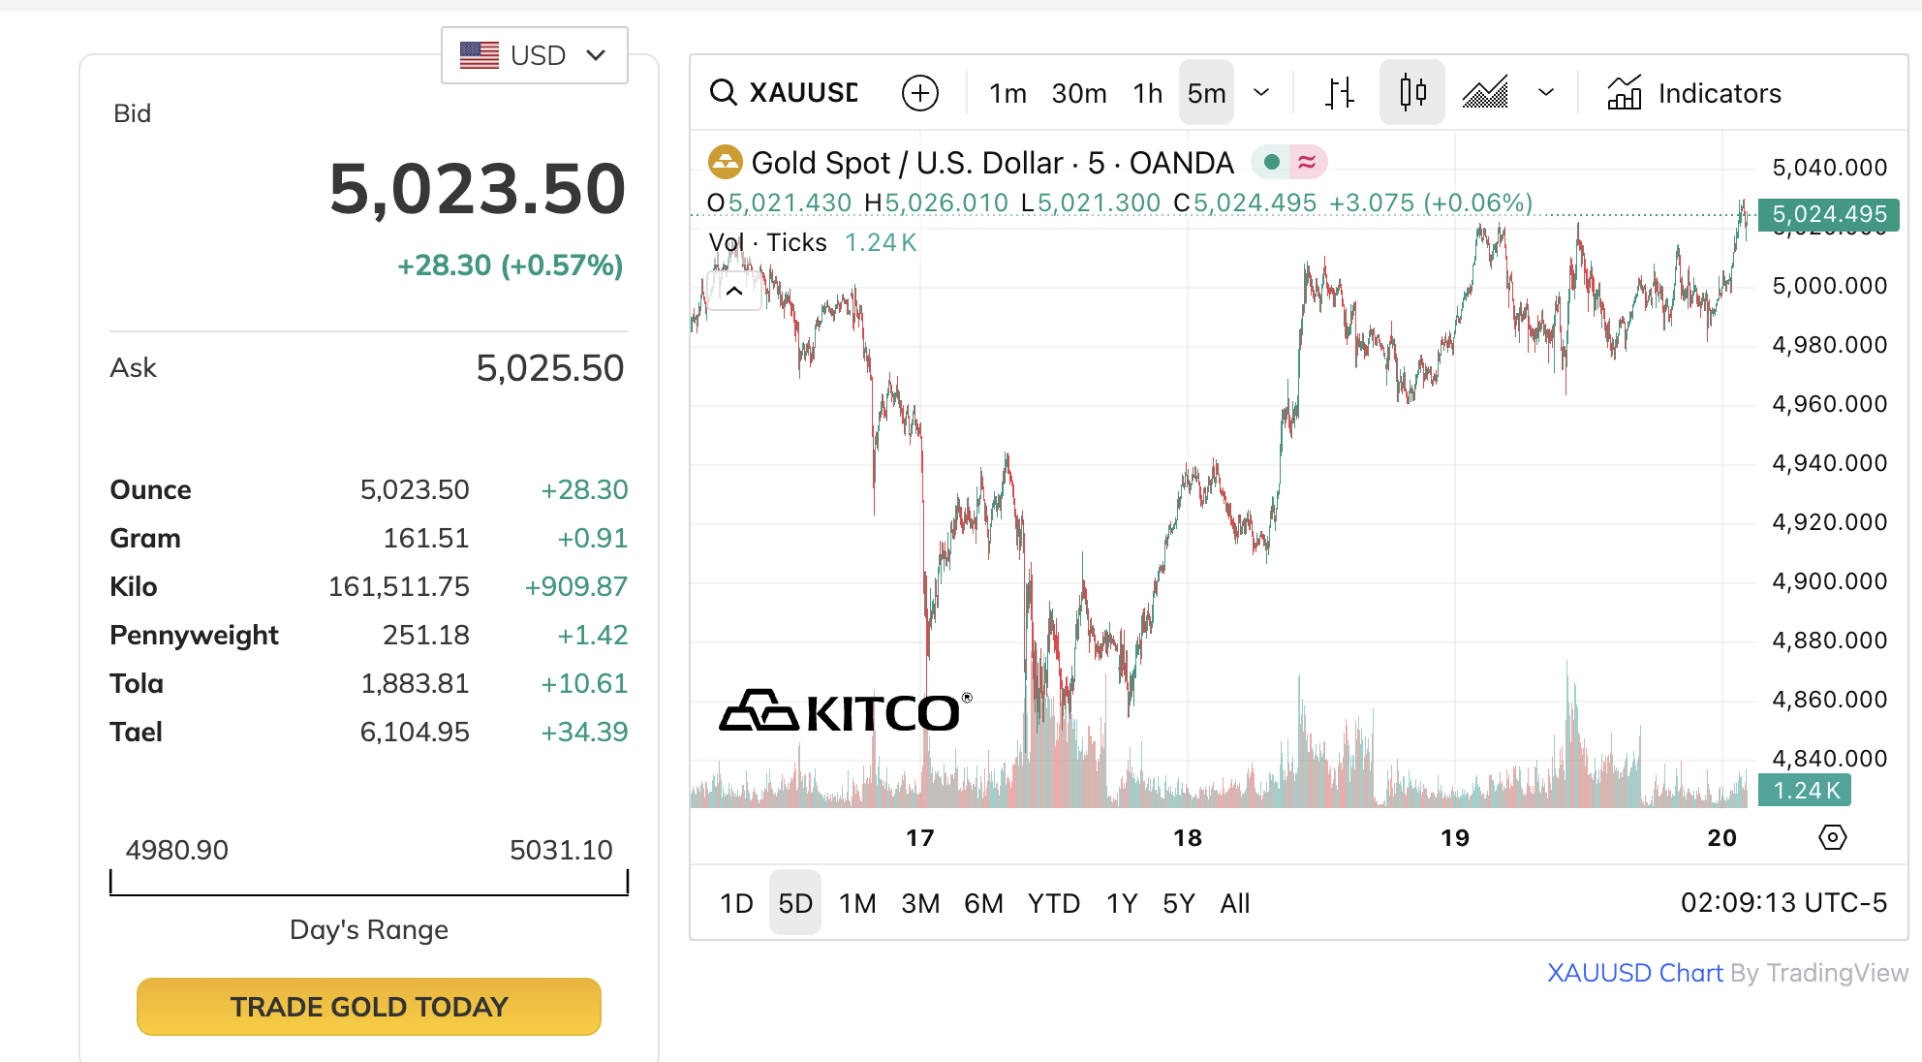Image resolution: width=1922 pixels, height=1062 pixels.
Task: Open the Indicators panel
Action: (1694, 93)
